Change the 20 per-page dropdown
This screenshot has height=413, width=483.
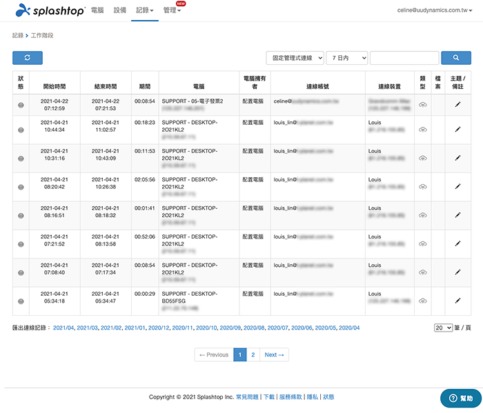[443, 328]
